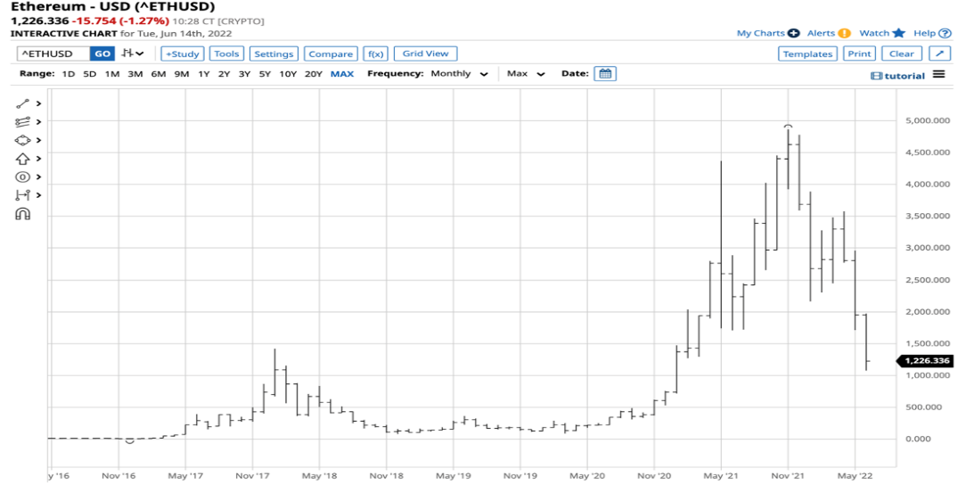Open the multi-line channel drawing tool
Viewport: 966px width, 493px height.
[x=23, y=122]
